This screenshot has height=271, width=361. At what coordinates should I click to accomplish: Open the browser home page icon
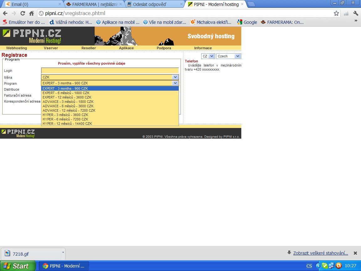[32, 13]
